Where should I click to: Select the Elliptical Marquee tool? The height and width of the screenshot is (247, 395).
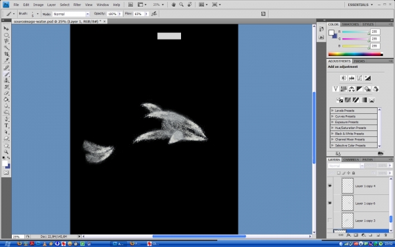pyautogui.click(x=7, y=35)
